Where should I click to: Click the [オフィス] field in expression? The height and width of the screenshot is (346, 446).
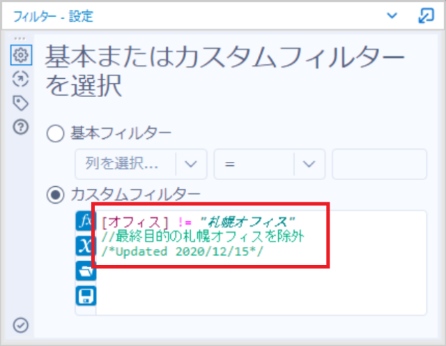(135, 222)
